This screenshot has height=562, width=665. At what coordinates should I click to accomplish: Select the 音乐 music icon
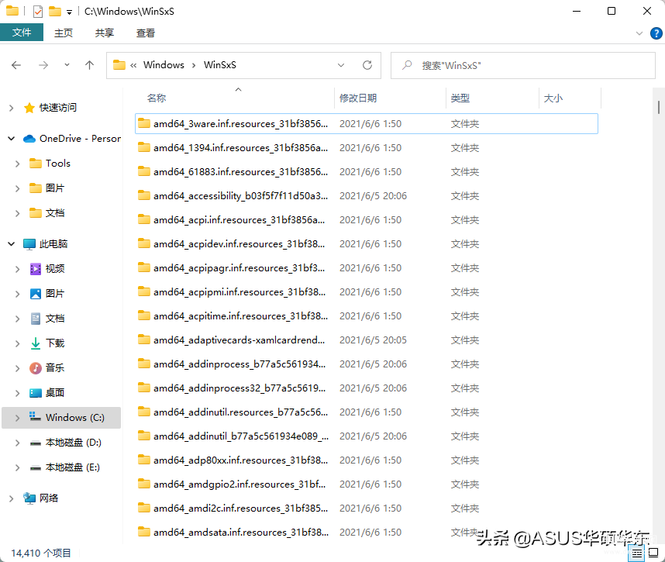click(36, 367)
